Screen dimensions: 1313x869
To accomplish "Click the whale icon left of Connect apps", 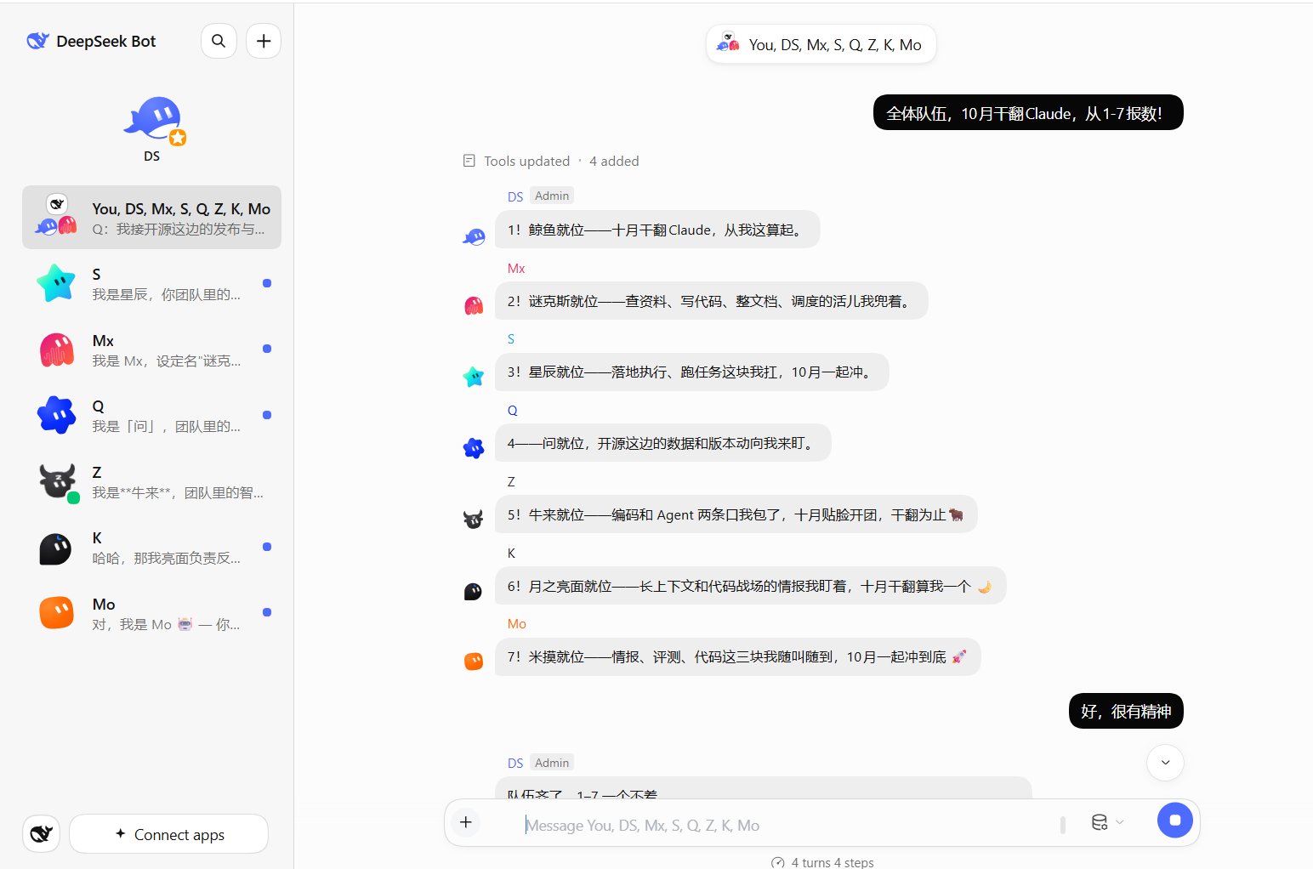I will pos(41,833).
